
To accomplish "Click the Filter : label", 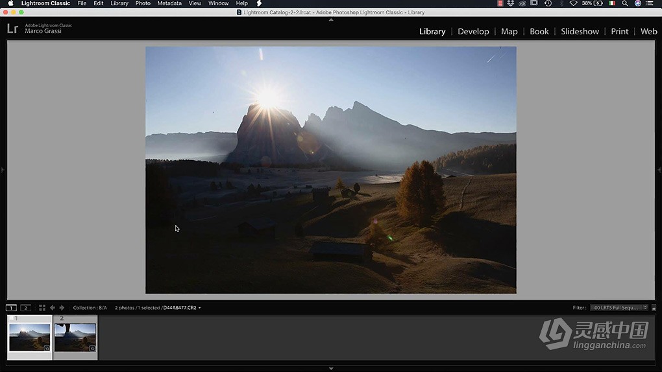I will click(x=579, y=308).
